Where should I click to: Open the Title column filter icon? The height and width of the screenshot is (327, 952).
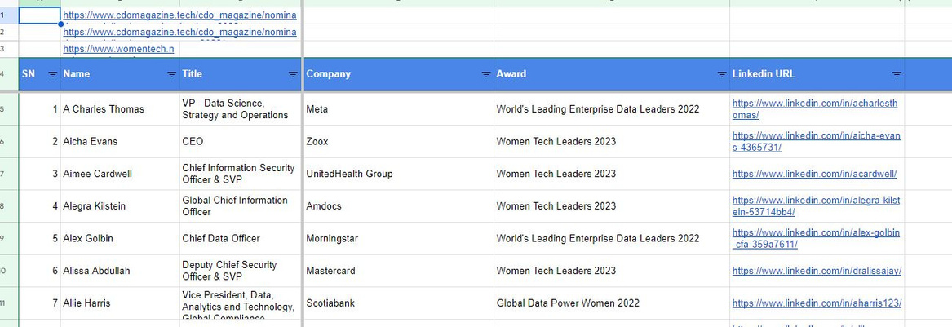[x=293, y=75]
